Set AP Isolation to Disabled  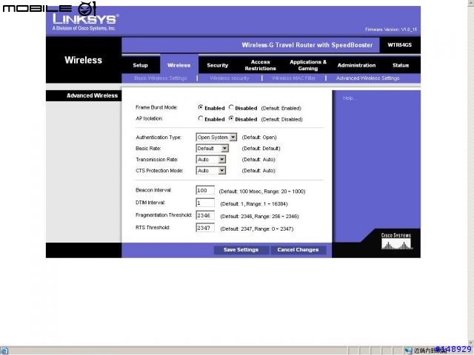[x=231, y=118]
